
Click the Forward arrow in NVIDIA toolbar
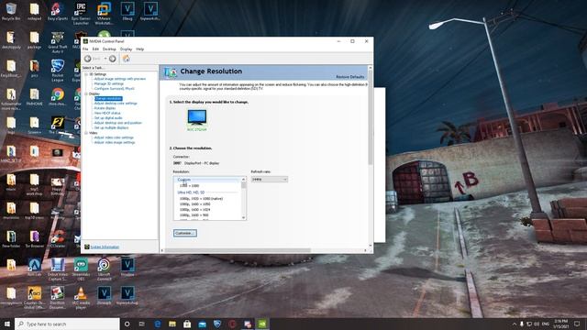(112, 59)
